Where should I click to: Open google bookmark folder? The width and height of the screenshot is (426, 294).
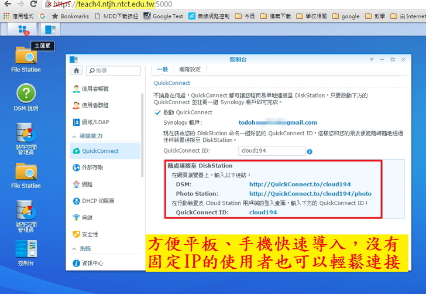pos(346,16)
